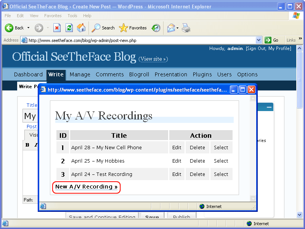Click the page icon in address bar
Screen dimensions: 305x229
[24, 40]
